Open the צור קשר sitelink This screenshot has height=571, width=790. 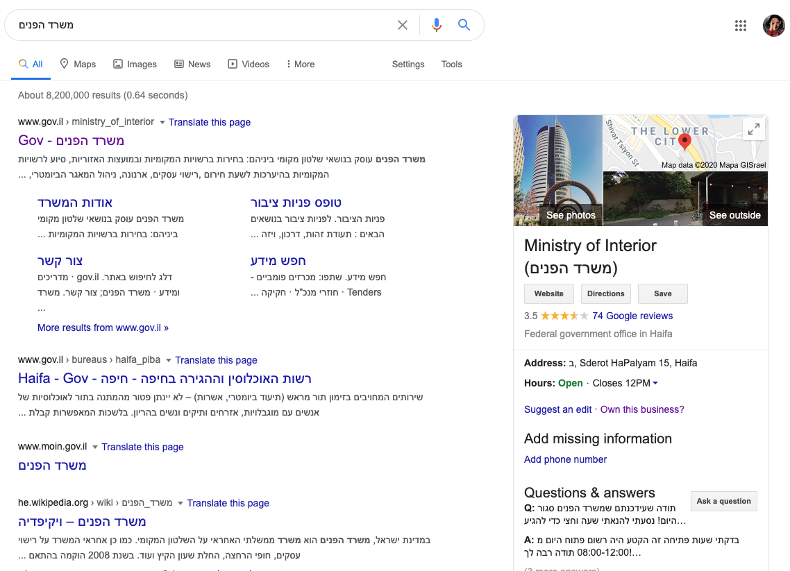click(x=60, y=261)
